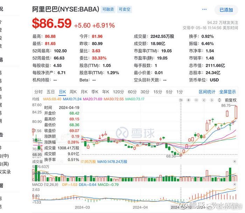Click 94.22 万球友关注 followers text
Screen dimensions: 245x213
click(x=223, y=23)
